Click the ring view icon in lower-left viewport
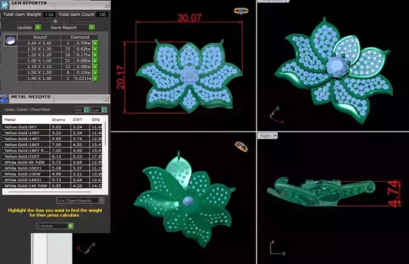409x264 pixels. click(241, 147)
